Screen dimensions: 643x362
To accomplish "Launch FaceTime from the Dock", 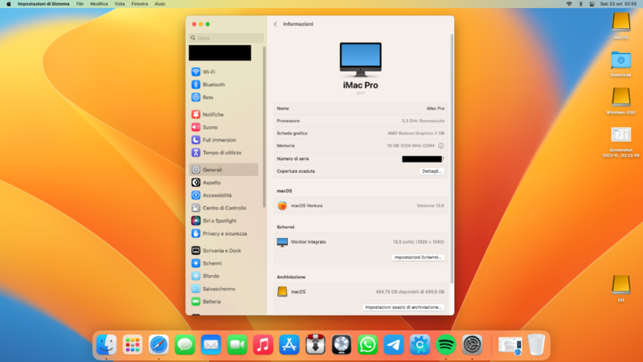I will pyautogui.click(x=237, y=345).
